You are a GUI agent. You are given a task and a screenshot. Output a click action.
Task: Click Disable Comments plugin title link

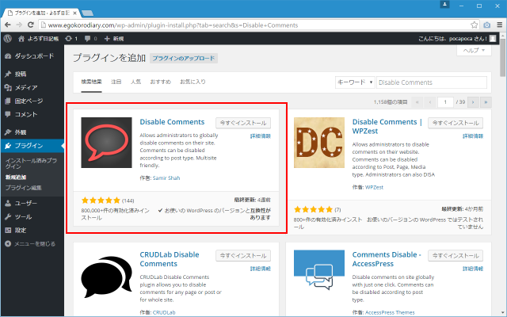pos(172,122)
